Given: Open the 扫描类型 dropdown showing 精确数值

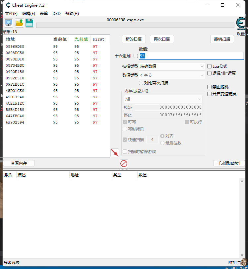Looking at the screenshot, I should tap(172, 66).
